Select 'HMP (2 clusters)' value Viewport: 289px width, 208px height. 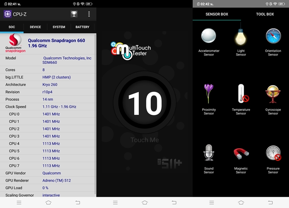(x=56, y=77)
